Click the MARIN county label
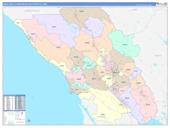Viewport: 170px width, 128px height. point(101,117)
